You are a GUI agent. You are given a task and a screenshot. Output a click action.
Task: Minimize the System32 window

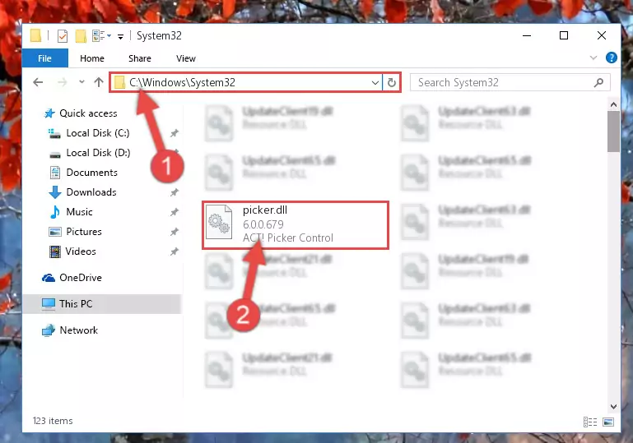tap(527, 35)
